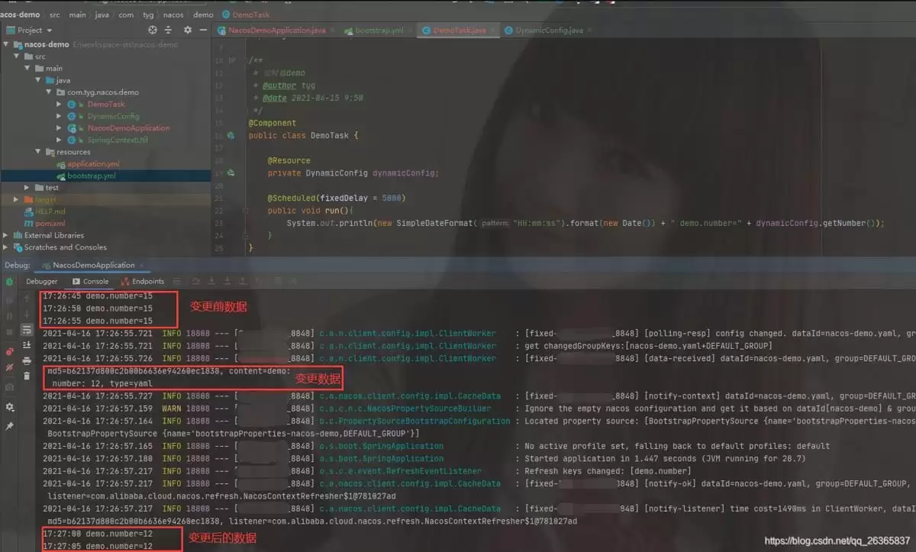Click the locate-in-project target icon
916x552 pixels.
[152, 30]
